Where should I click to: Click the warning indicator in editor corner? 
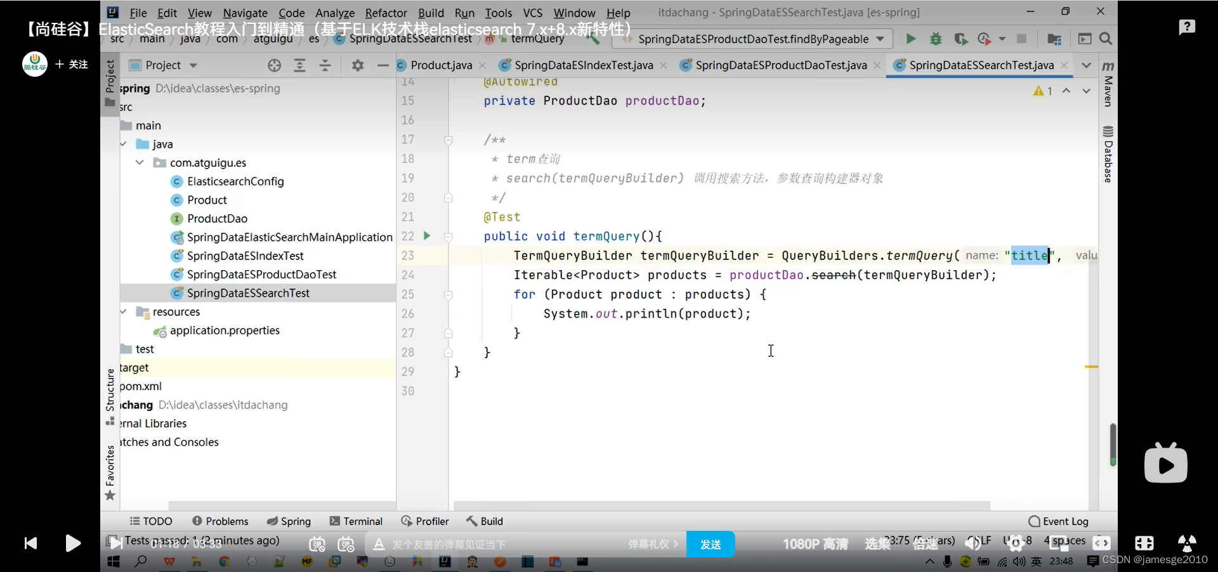coord(1043,91)
